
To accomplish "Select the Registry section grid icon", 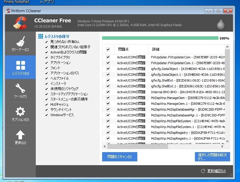I will pos(21,65).
